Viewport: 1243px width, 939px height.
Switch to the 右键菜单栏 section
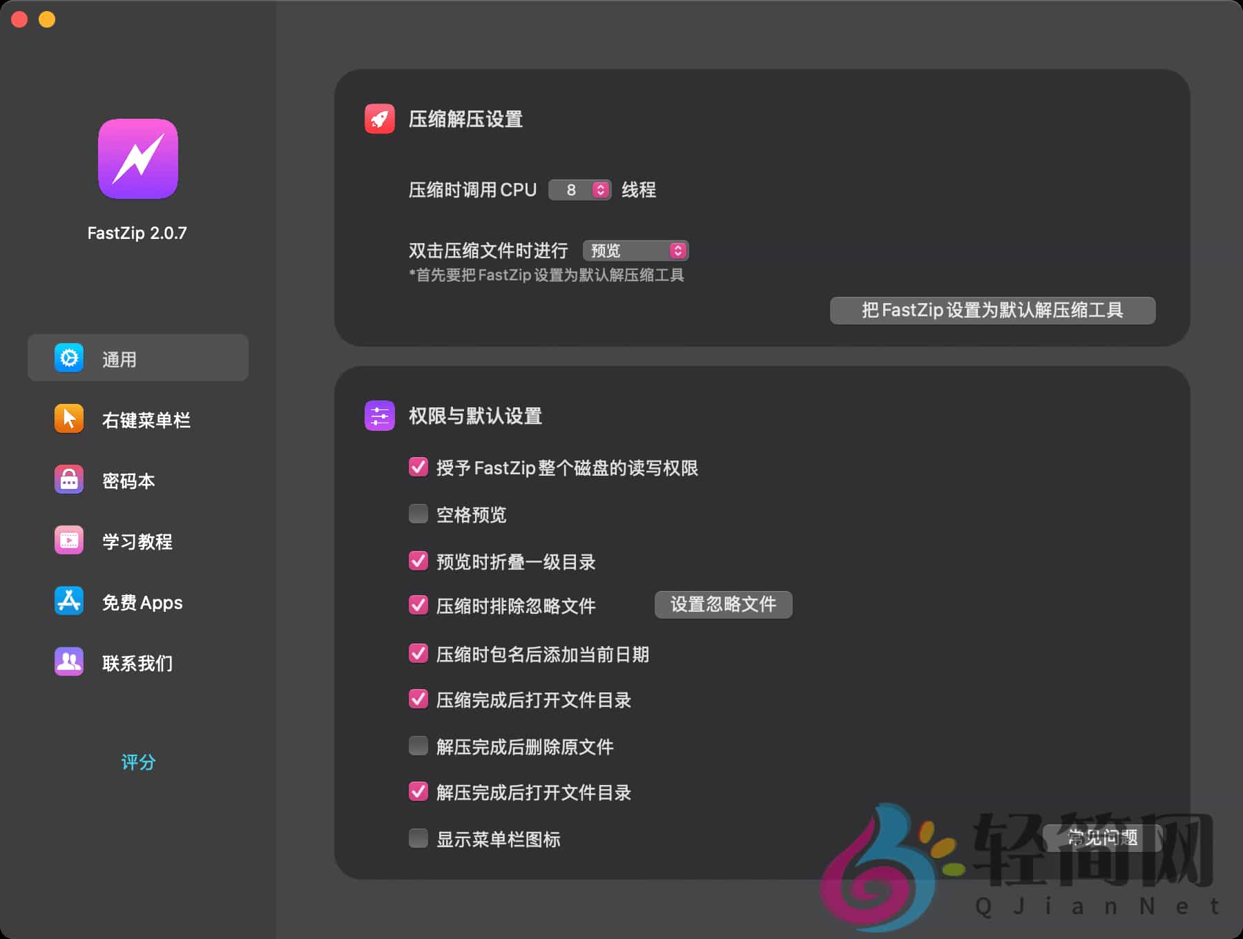pos(147,418)
